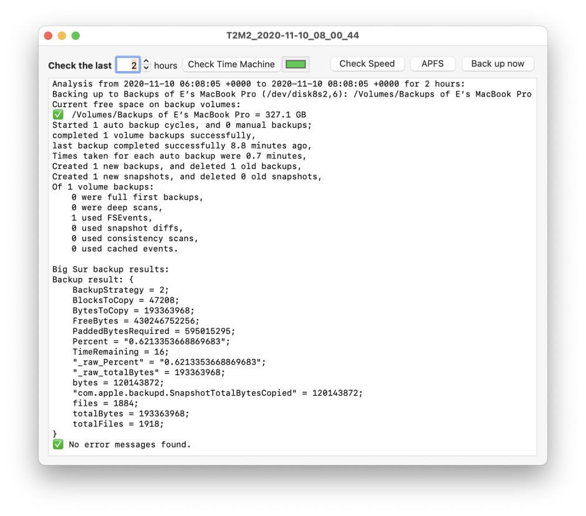Place the cursor on the BackupStrategy = 2 line

(x=120, y=290)
